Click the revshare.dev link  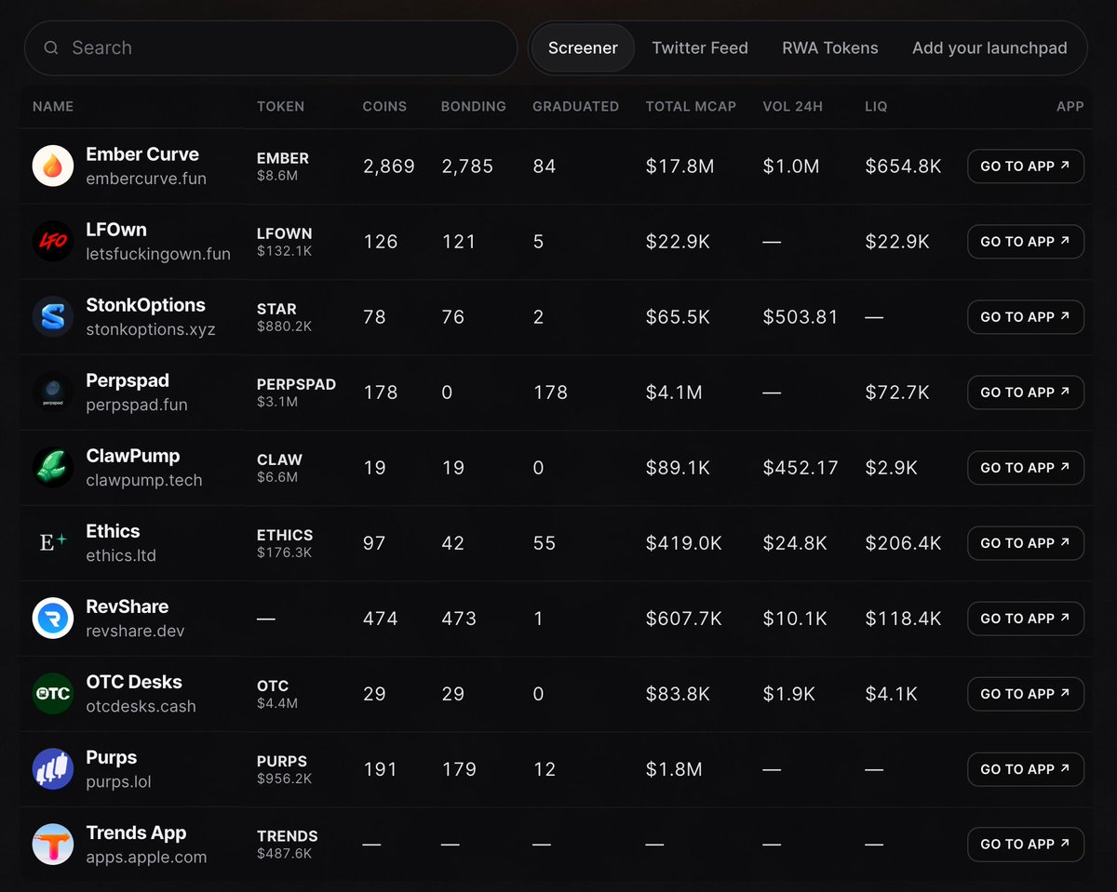135,631
